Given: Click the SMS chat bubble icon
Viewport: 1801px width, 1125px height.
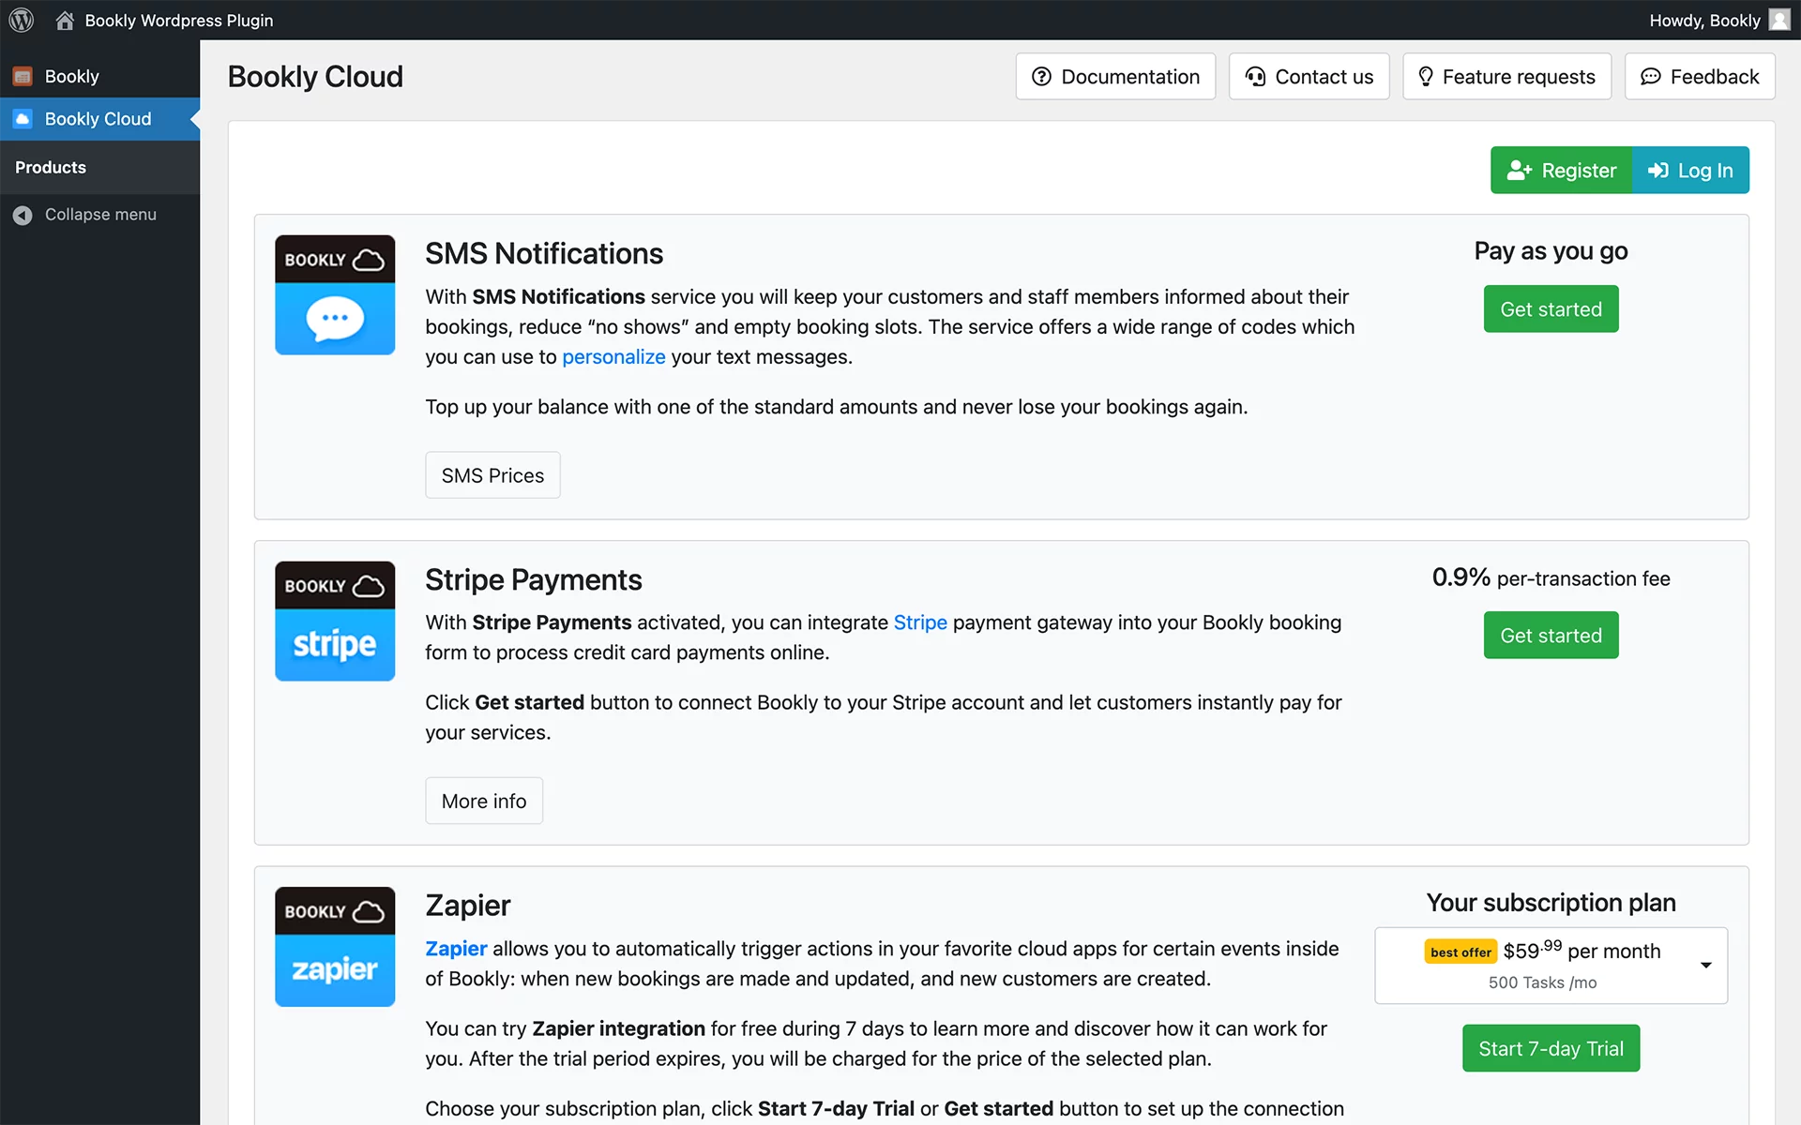Looking at the screenshot, I should (335, 319).
